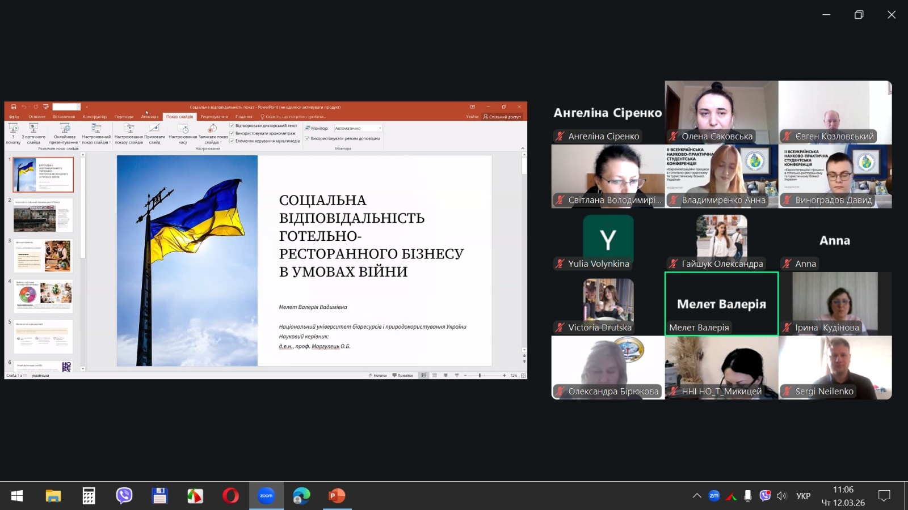
Task: Show hidden system tray icons
Action: click(x=696, y=496)
